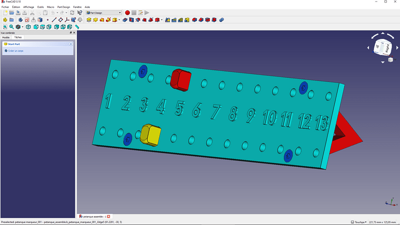Select the Thickness tool
Viewport: 400px width, 225px height.
click(214, 20)
